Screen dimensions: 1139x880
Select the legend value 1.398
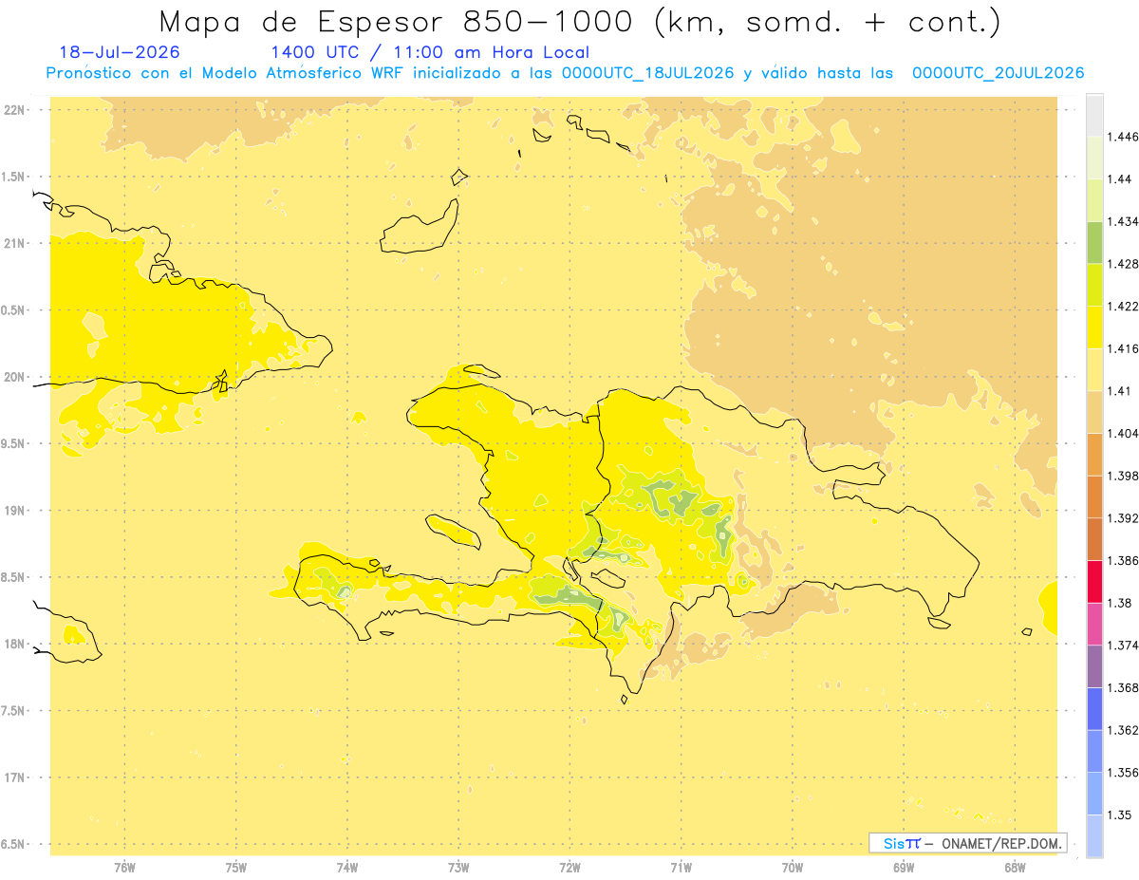coord(1124,476)
